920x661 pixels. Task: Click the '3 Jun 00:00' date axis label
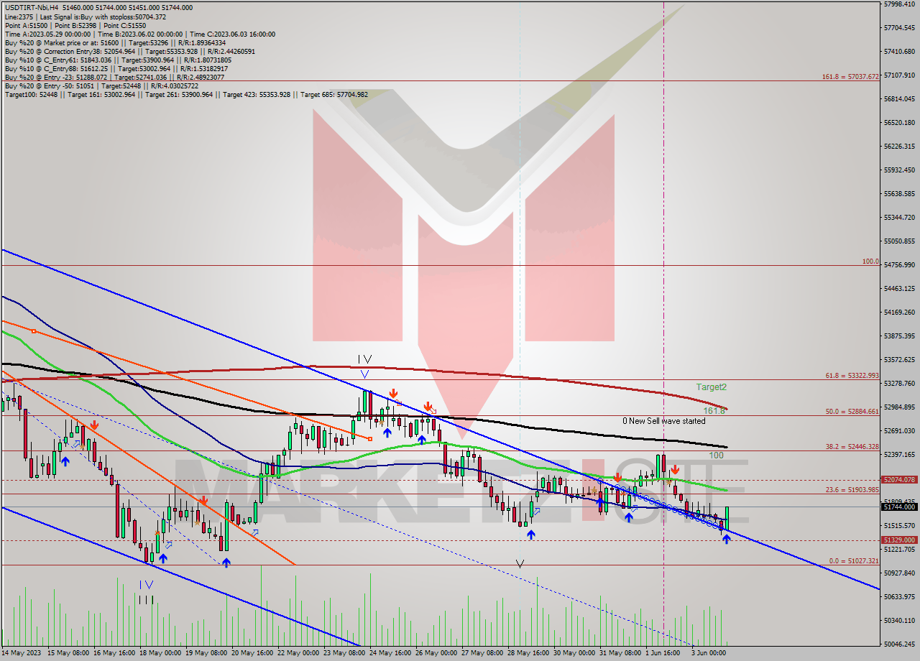(708, 652)
